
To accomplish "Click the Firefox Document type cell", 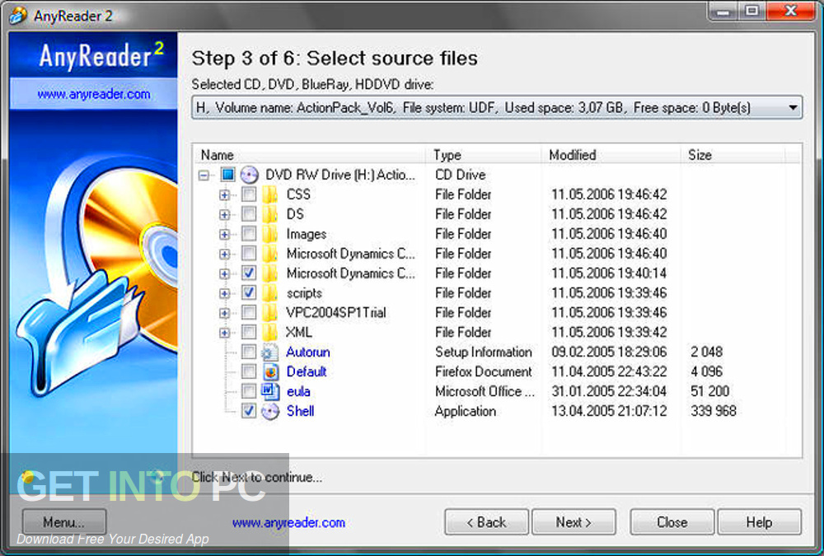I will 484,372.
